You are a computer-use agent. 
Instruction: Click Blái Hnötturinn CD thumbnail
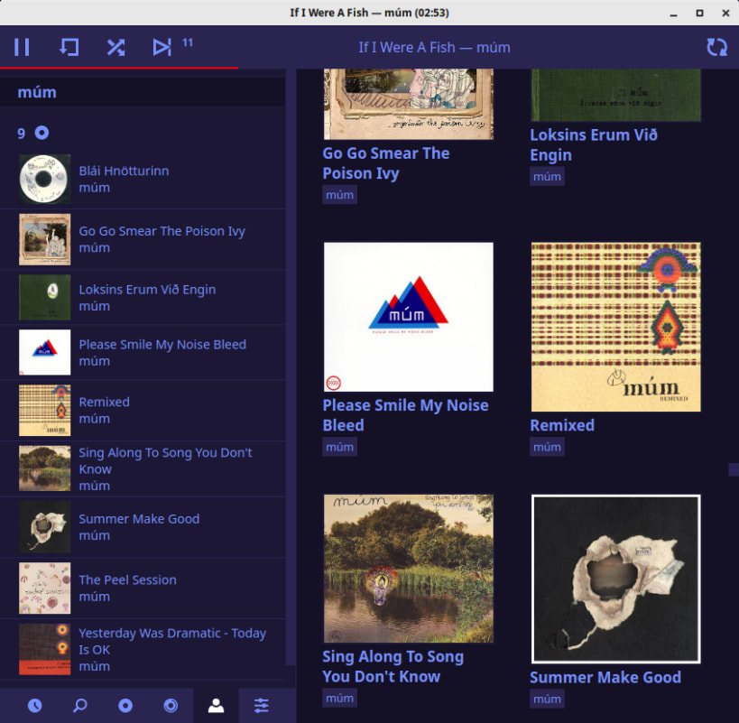coord(45,179)
